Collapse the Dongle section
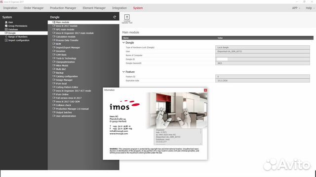Viewport: 316px width, 177px height. 123,43
